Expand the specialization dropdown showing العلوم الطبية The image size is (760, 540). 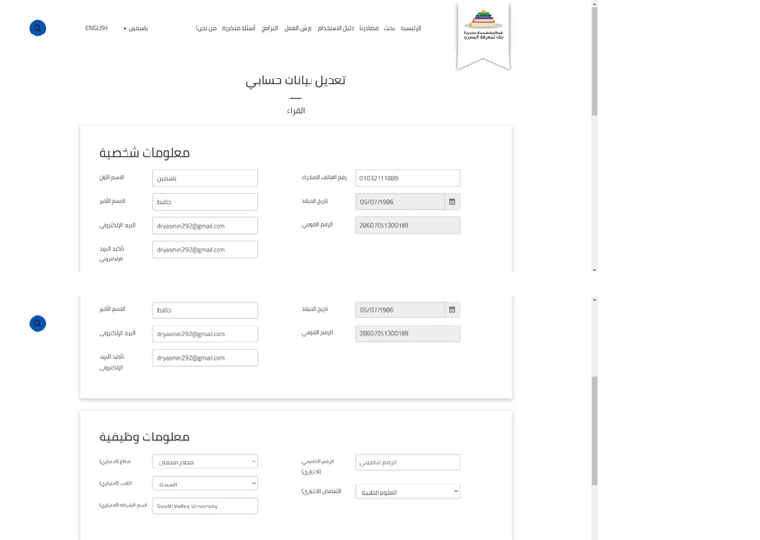tap(407, 491)
